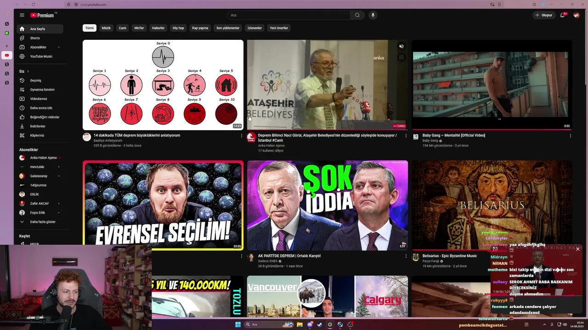Click the AK PARTİ'DE DEPREM video title
The image size is (588, 330).
pyautogui.click(x=289, y=256)
